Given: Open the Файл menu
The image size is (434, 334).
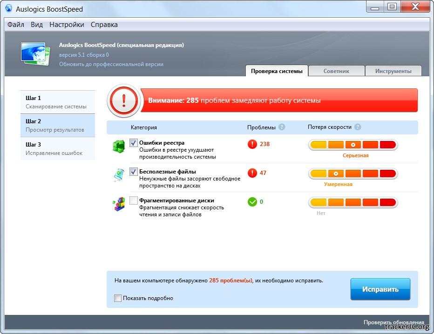Looking at the screenshot, I should pos(16,25).
